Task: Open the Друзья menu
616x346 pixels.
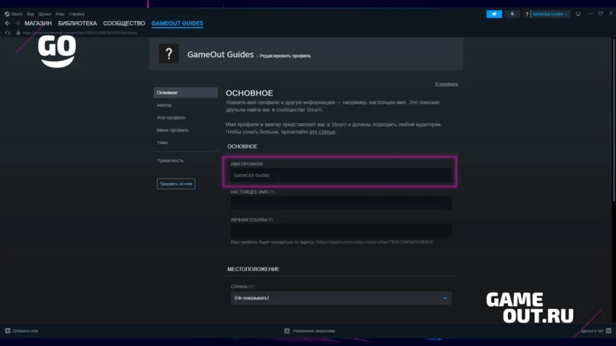Action: [x=45, y=14]
